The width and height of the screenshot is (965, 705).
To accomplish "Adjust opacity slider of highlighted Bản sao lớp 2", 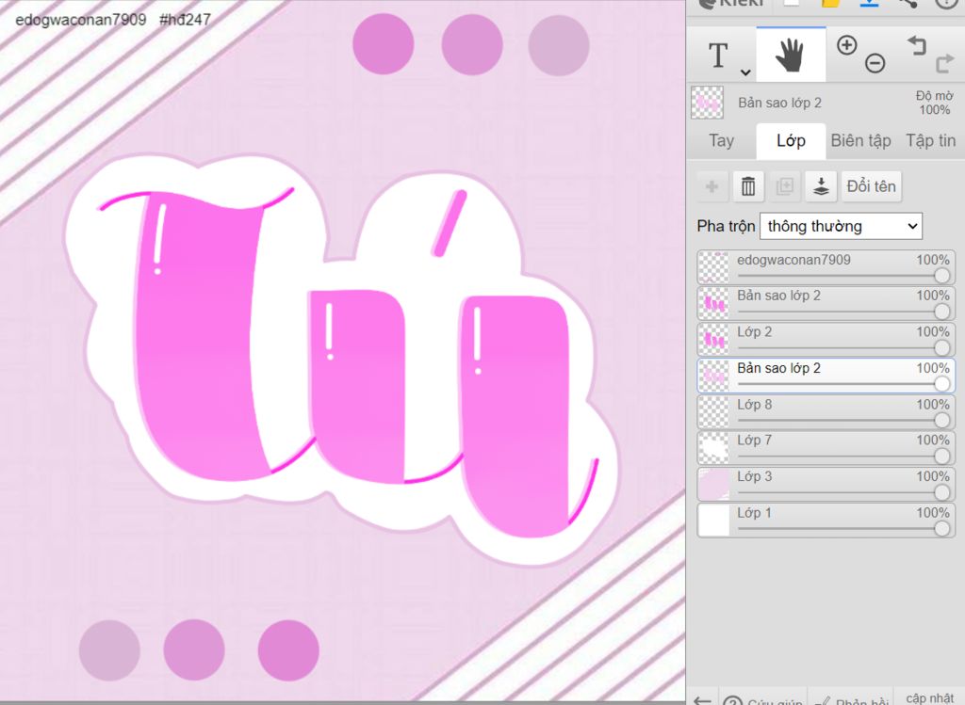I will (x=843, y=384).
